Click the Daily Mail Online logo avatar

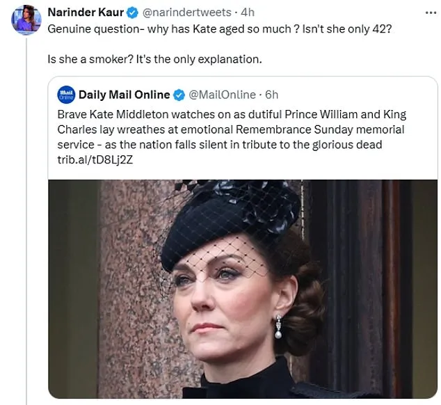tap(66, 95)
